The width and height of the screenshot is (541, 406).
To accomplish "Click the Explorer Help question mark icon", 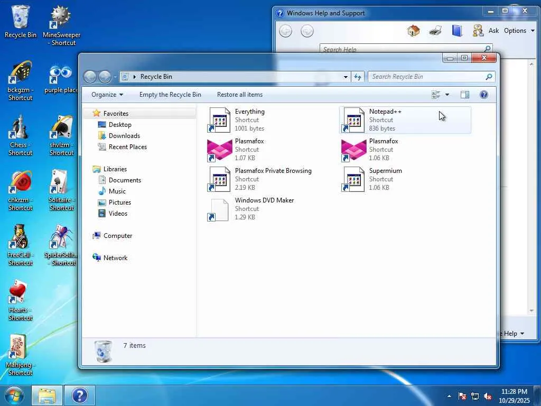I will [484, 95].
